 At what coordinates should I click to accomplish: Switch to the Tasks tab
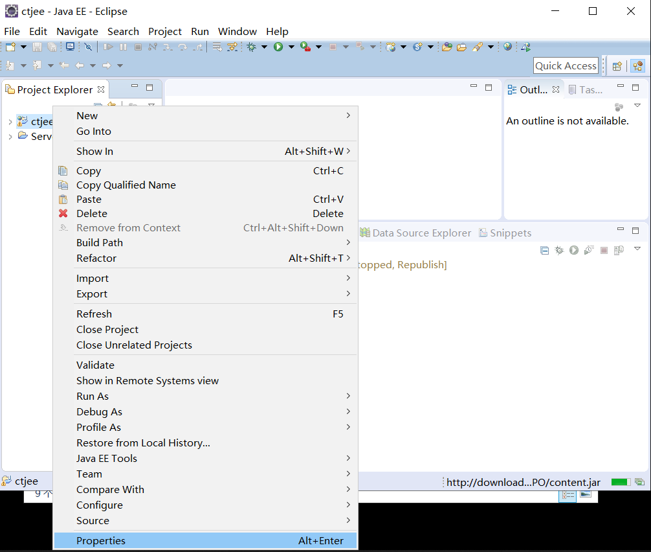pyautogui.click(x=586, y=90)
